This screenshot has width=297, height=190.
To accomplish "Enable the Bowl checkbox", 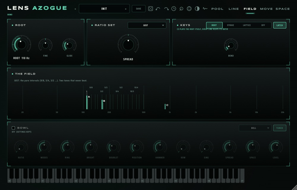I will [13, 128].
